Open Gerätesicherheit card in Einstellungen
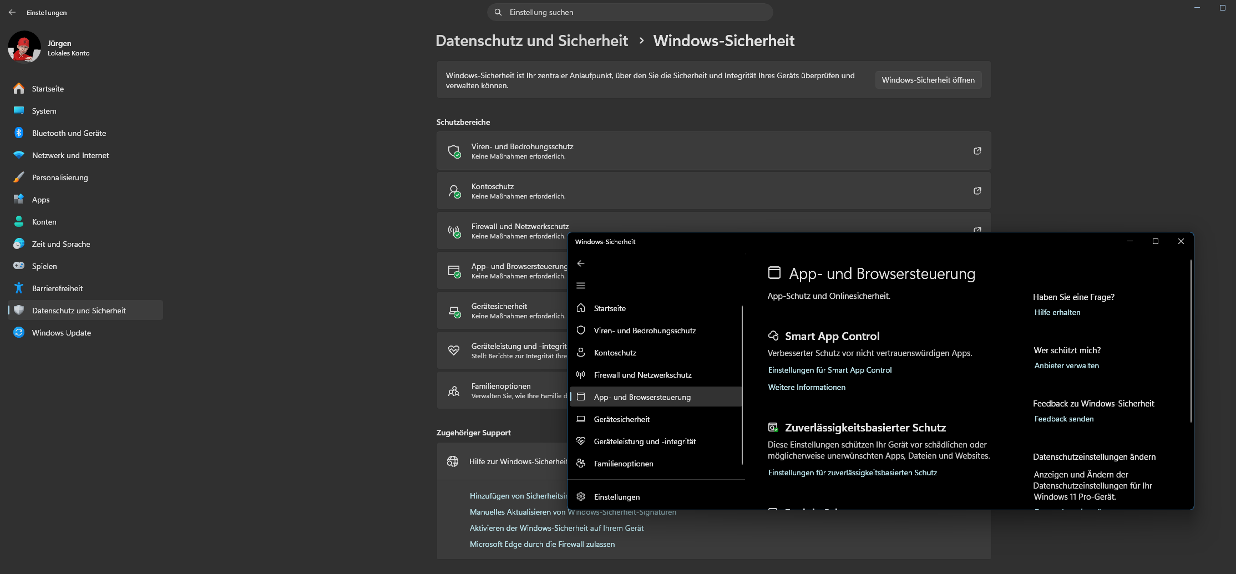This screenshot has width=1236, height=574. (502, 311)
